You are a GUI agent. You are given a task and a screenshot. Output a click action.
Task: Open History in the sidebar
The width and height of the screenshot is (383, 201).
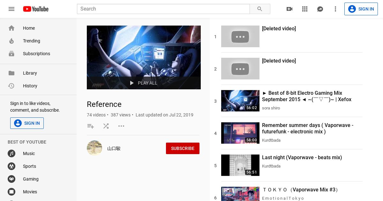pyautogui.click(x=38, y=86)
